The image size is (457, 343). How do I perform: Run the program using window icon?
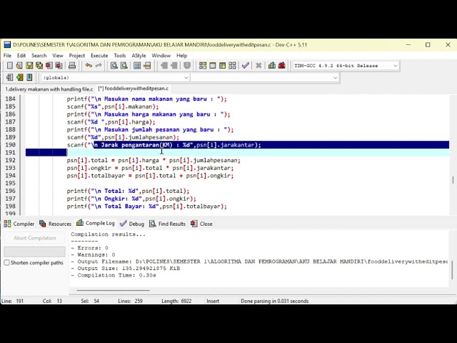pyautogui.click(x=213, y=66)
